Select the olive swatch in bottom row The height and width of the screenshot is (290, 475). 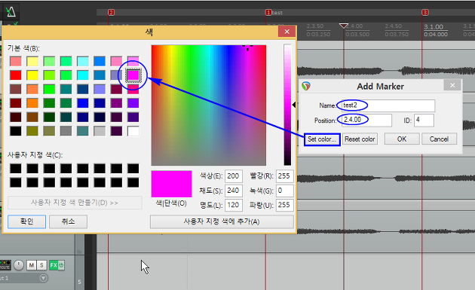coord(32,131)
